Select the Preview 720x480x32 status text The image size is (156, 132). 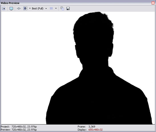(x=19, y=130)
